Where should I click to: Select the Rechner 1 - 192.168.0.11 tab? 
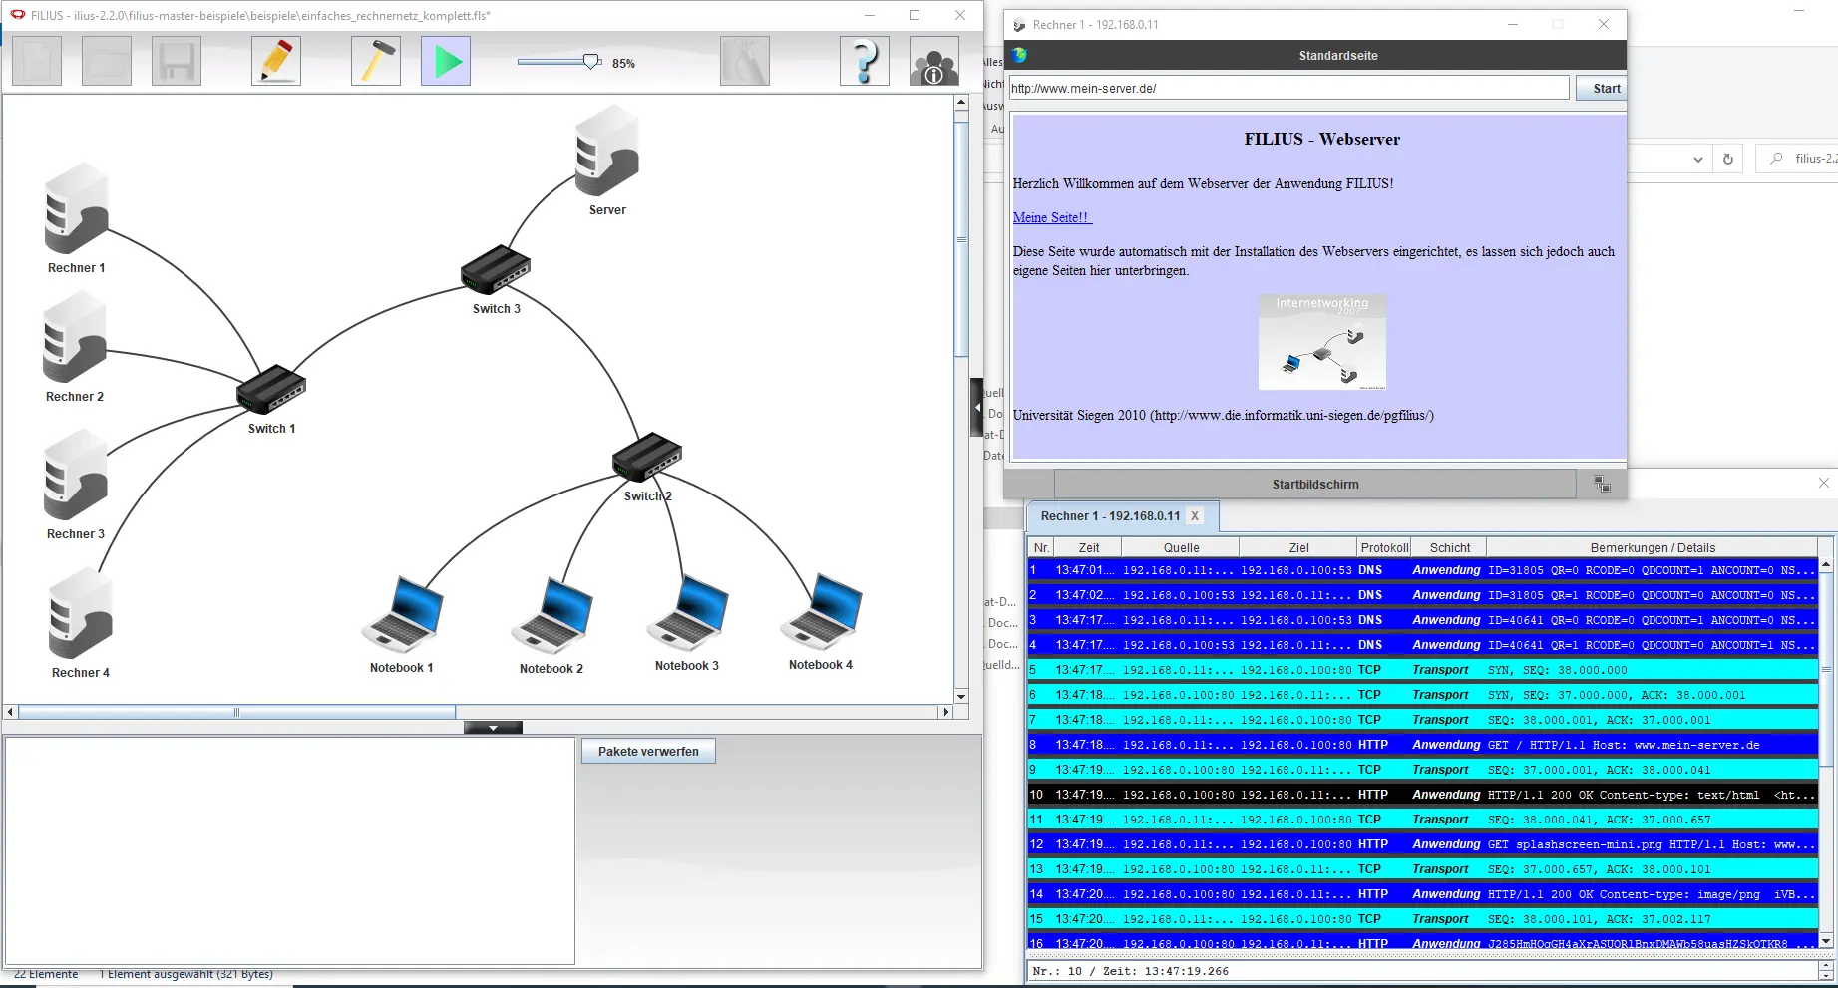click(x=1110, y=516)
